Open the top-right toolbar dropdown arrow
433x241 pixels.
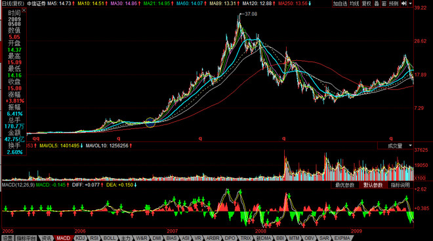[x=410, y=3]
